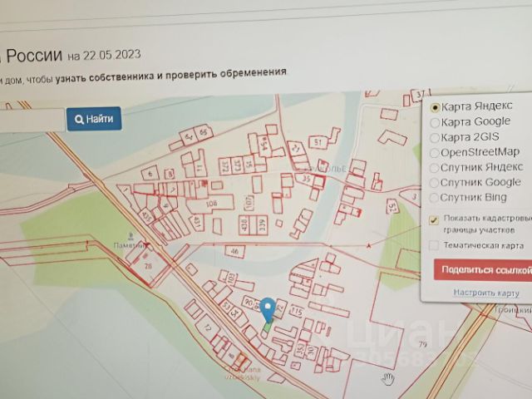The height and width of the screenshot is (399, 532).
Task: Select cadastral parcel labeled 115
Action: [x=297, y=311]
